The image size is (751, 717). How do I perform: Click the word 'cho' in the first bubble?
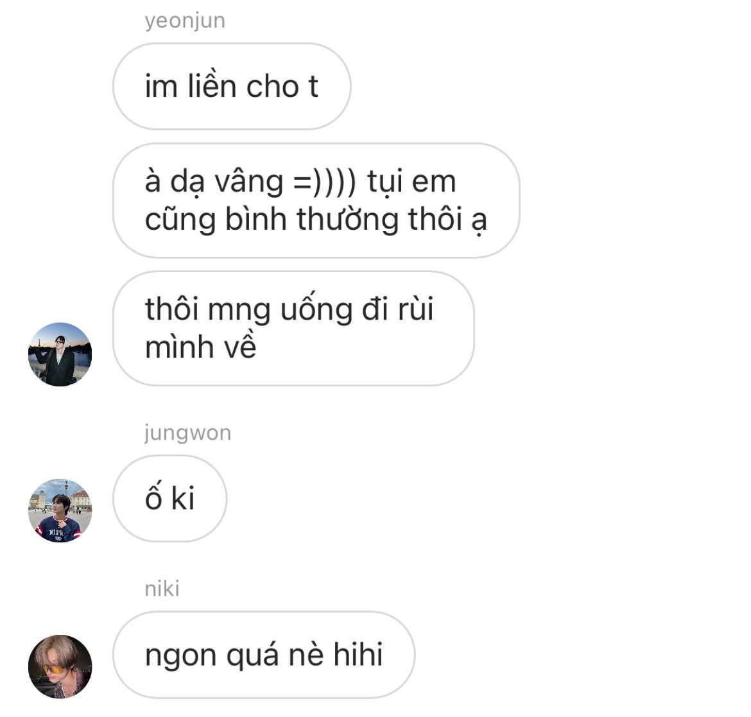coord(273,87)
